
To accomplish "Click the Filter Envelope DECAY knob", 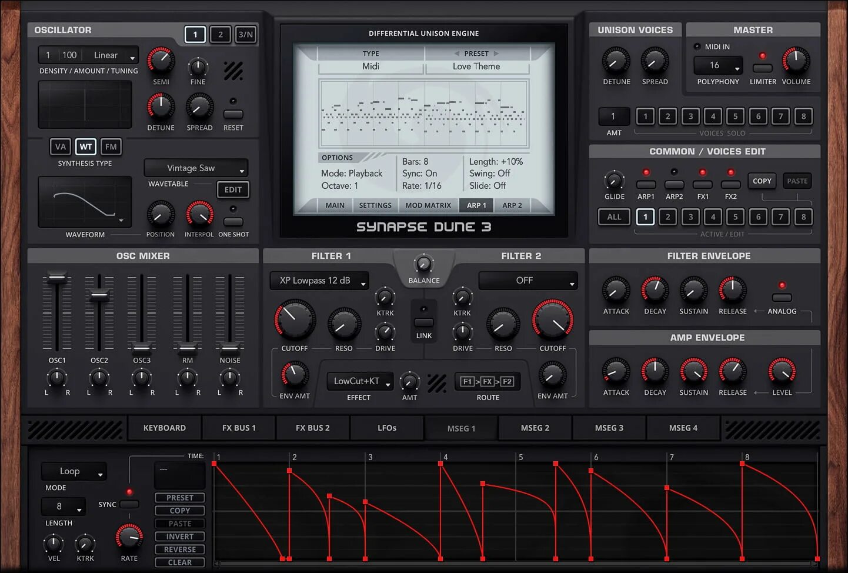I will click(x=655, y=290).
